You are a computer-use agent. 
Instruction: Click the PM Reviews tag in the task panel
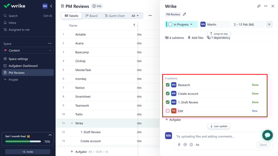click(x=173, y=14)
